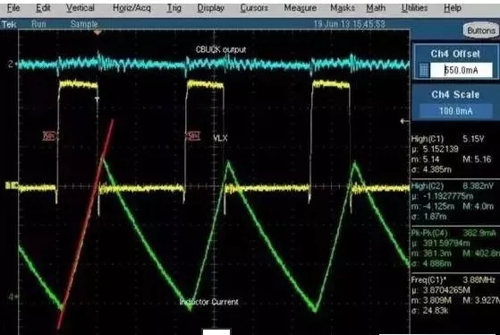Select the channel 2 ground marker
This screenshot has height=335, width=500.
(x=11, y=64)
